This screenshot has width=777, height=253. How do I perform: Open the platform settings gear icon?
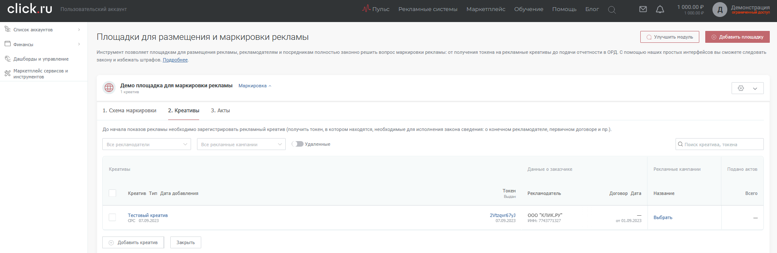[741, 88]
